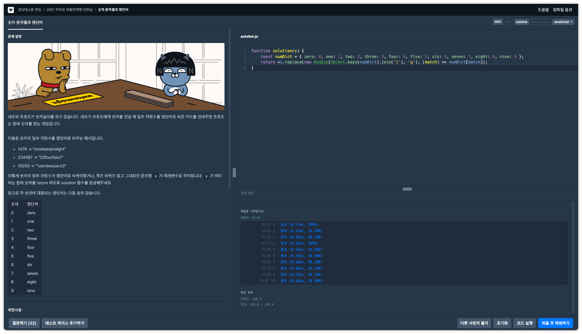Select the emacs keybinding mode

544,22
